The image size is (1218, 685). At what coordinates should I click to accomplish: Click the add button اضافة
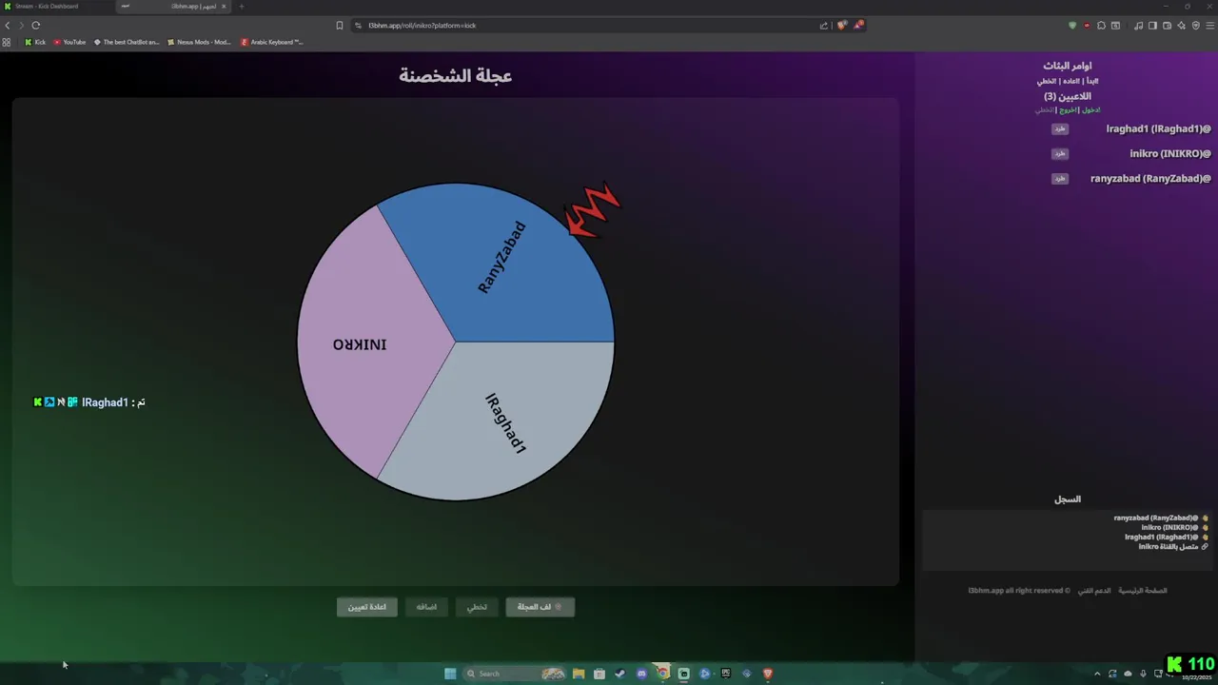click(x=426, y=607)
